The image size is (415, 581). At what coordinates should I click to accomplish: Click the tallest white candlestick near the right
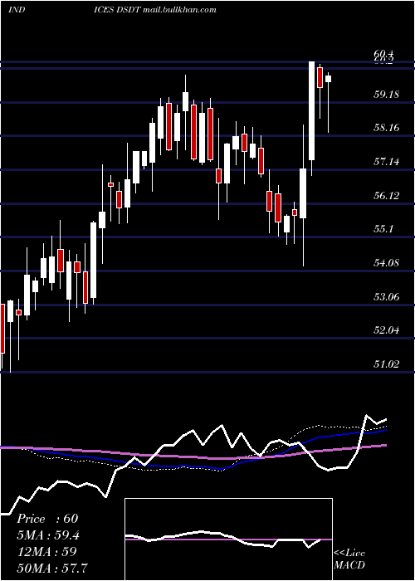tap(311, 111)
